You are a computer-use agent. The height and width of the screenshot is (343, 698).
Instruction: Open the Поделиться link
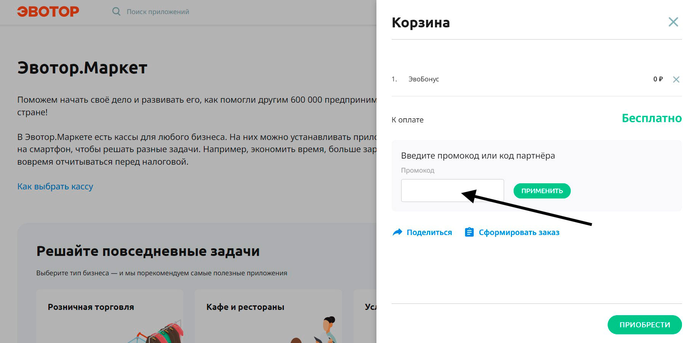[429, 232]
